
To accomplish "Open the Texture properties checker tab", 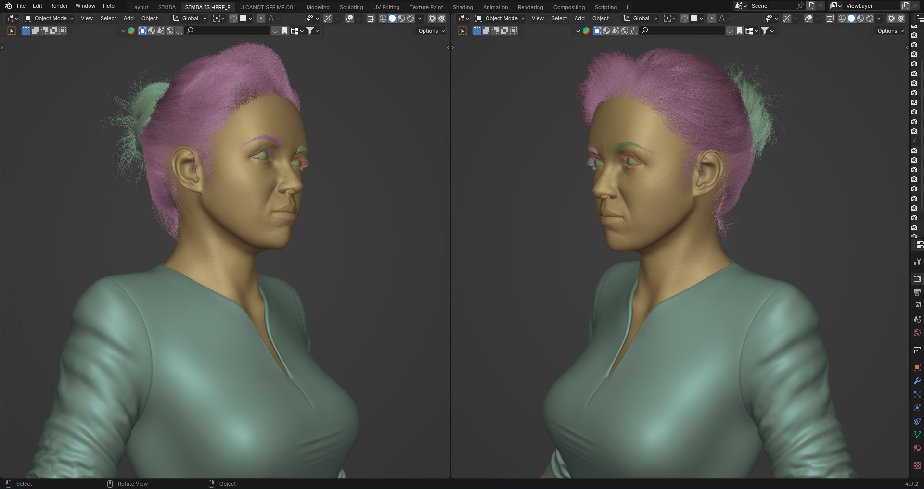I will pos(917,465).
